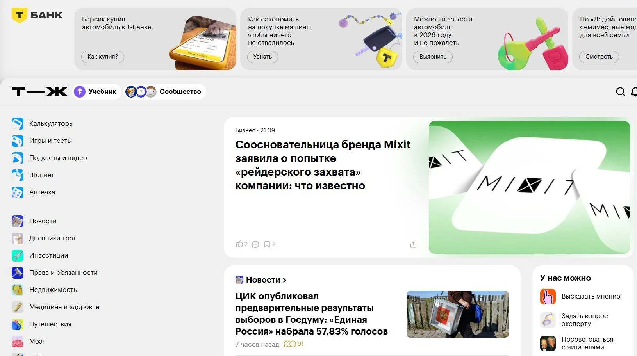The height and width of the screenshot is (356, 637).
Task: Click the 'Узнать' banner button
Action: coord(262,57)
